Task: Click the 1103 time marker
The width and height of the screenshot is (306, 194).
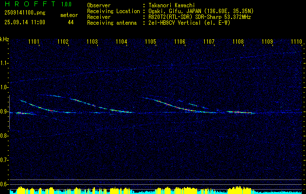Action: click(x=92, y=41)
